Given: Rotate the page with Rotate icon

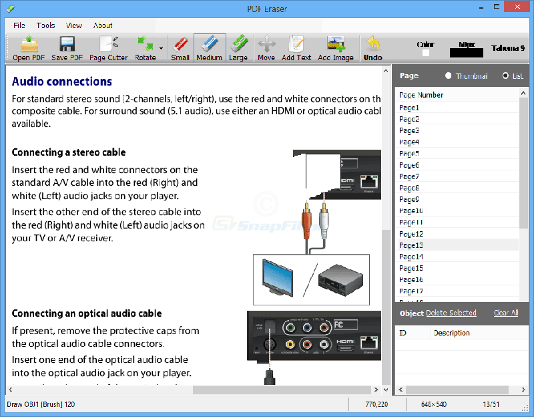Looking at the screenshot, I should tap(146, 48).
